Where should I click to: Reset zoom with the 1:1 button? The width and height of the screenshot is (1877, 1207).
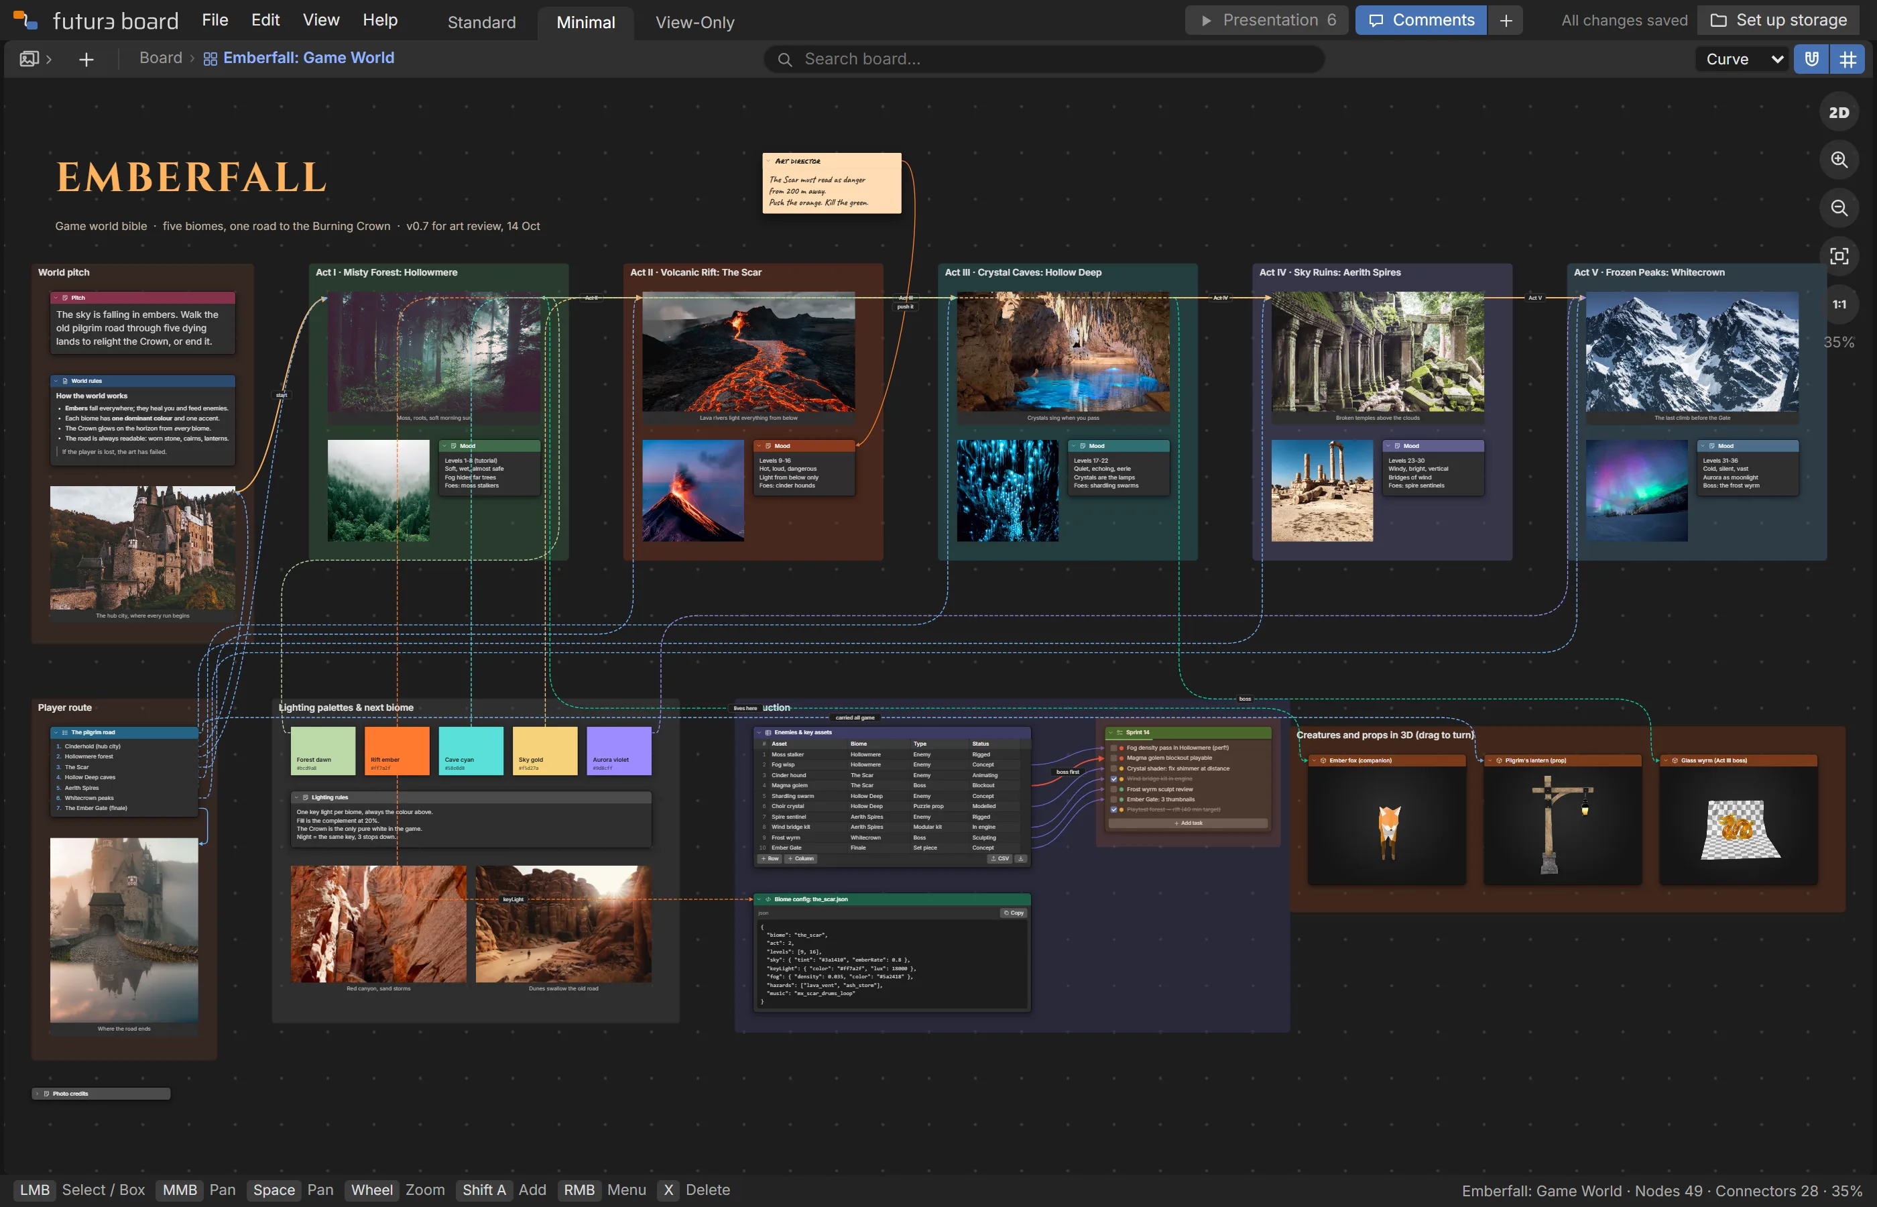[x=1839, y=304]
